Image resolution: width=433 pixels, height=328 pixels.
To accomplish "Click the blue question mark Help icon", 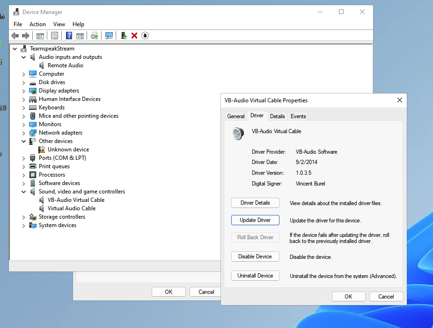I will coord(69,36).
